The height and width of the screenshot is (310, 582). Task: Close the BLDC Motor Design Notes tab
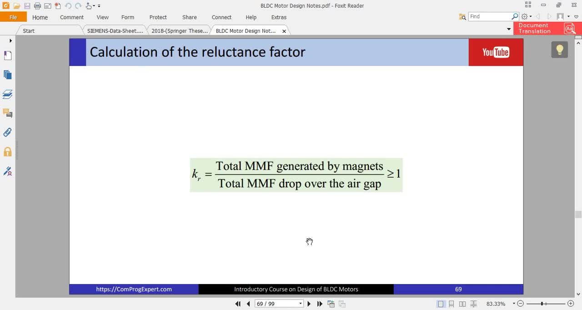pos(284,31)
